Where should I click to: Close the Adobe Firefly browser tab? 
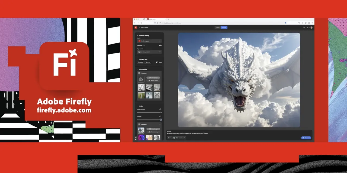click(x=165, y=19)
